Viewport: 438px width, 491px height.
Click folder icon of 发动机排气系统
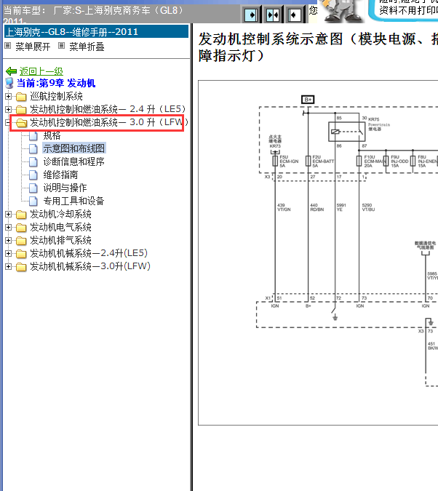(21, 241)
